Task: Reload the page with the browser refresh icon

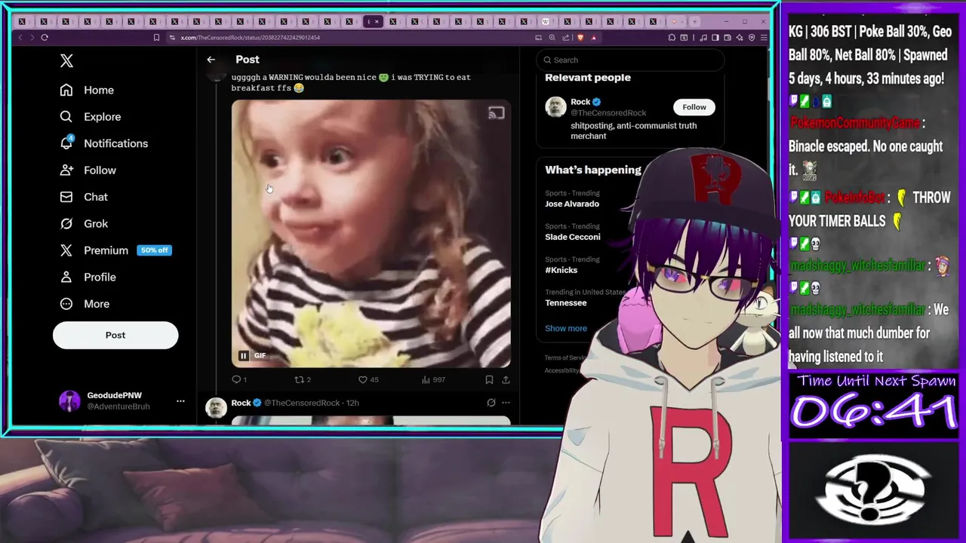Action: coord(45,38)
